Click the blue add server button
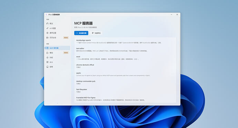Image resolution: width=238 pixels, height=128 pixels. (x=81, y=33)
